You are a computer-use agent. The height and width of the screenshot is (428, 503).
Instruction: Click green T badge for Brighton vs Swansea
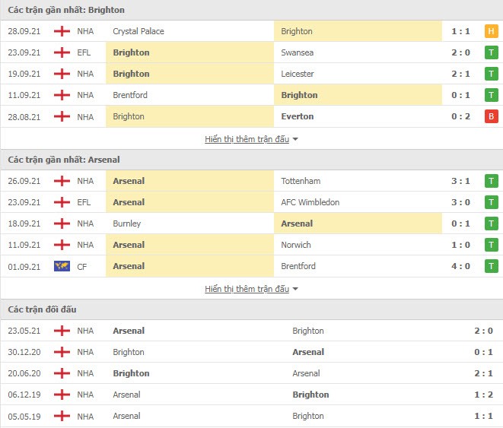click(491, 52)
